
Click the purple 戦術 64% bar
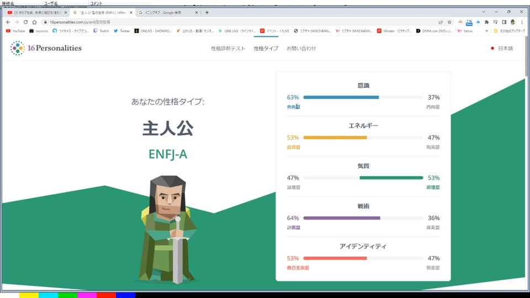[x=342, y=218]
